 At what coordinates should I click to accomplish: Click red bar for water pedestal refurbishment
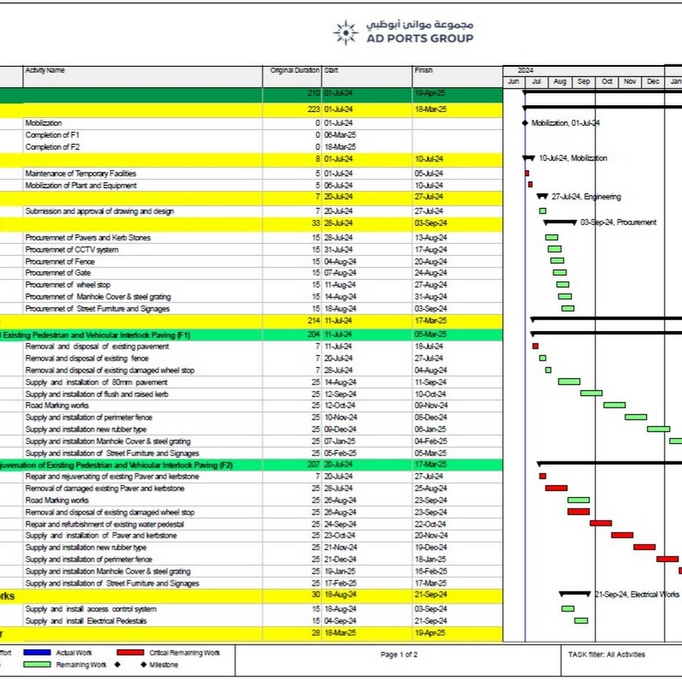click(601, 523)
